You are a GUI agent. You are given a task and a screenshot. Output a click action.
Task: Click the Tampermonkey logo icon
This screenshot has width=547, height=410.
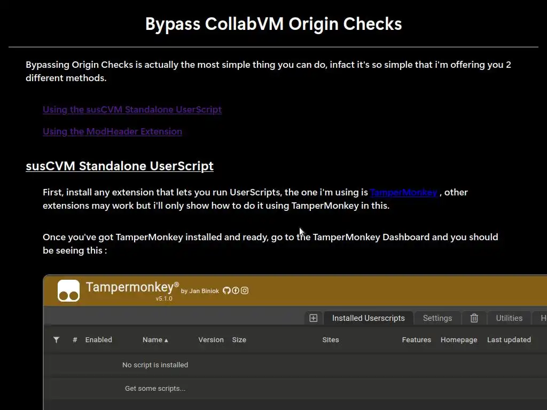pos(68,290)
